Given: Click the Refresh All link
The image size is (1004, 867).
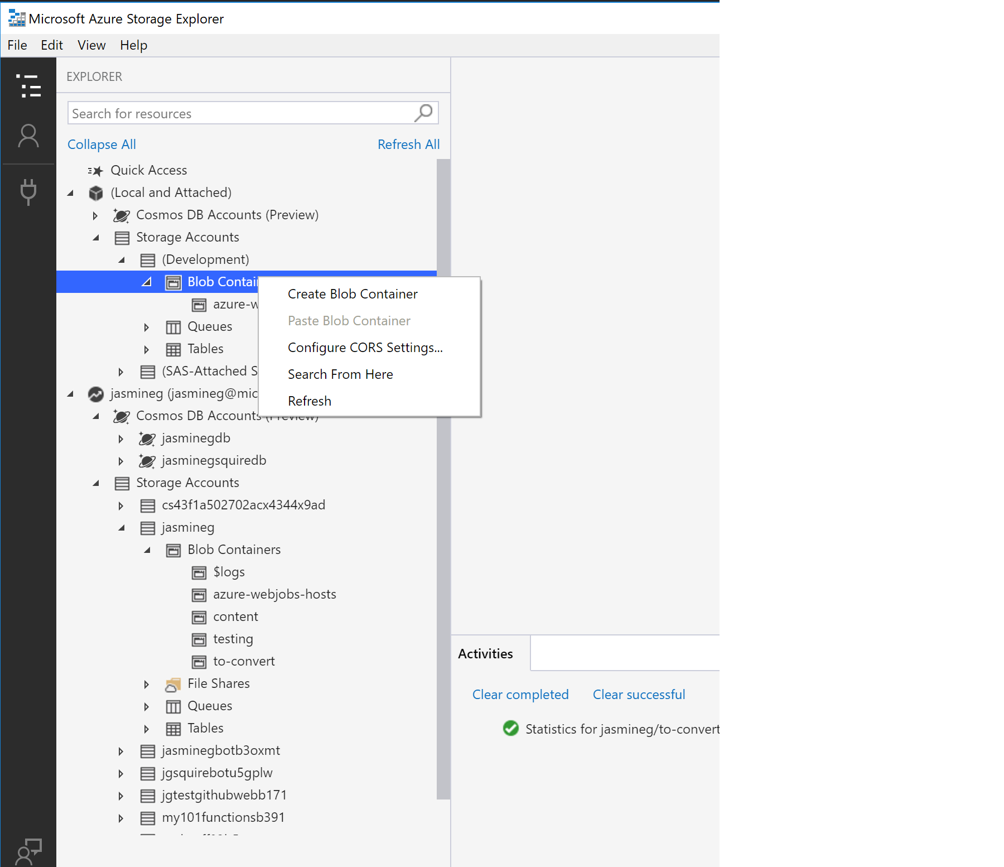Looking at the screenshot, I should [x=408, y=144].
